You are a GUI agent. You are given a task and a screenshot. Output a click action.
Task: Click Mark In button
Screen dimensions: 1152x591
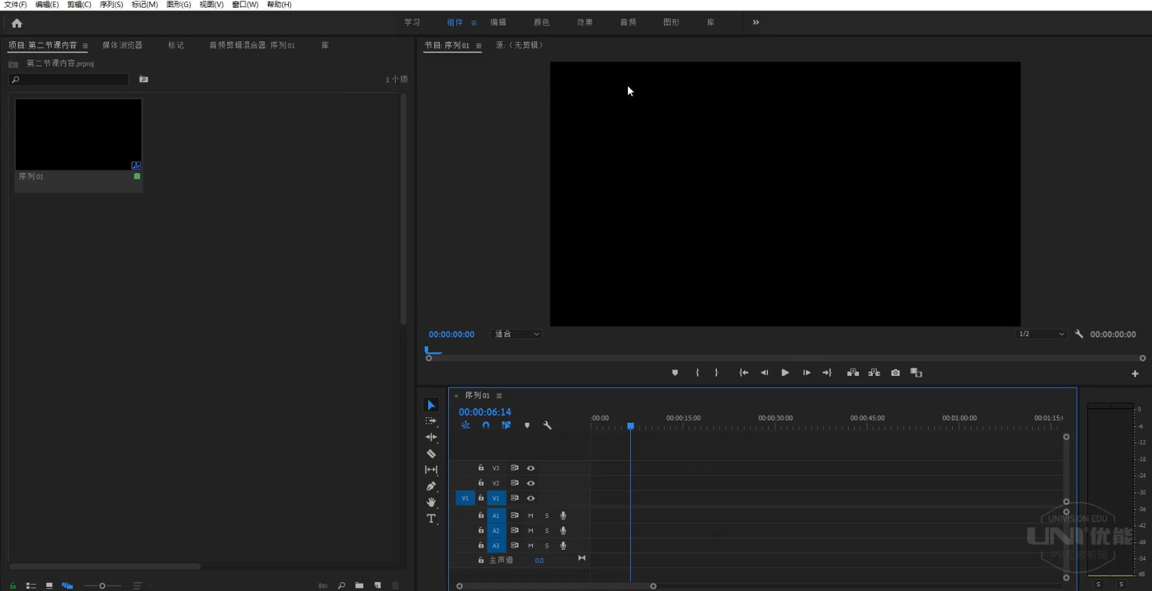[x=697, y=372]
